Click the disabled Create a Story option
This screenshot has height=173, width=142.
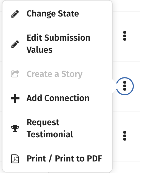[x=57, y=74]
